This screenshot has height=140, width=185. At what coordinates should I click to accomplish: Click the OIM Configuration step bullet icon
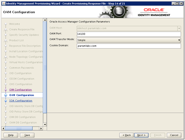pyautogui.click(x=6, y=90)
